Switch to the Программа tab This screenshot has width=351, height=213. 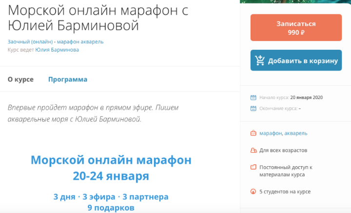click(67, 79)
